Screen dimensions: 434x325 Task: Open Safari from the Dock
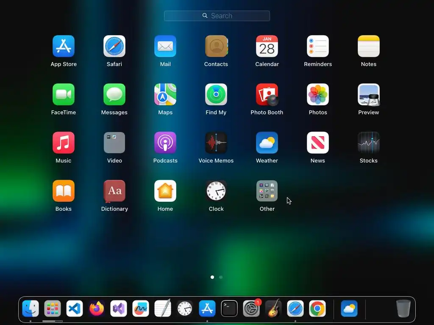click(295, 308)
